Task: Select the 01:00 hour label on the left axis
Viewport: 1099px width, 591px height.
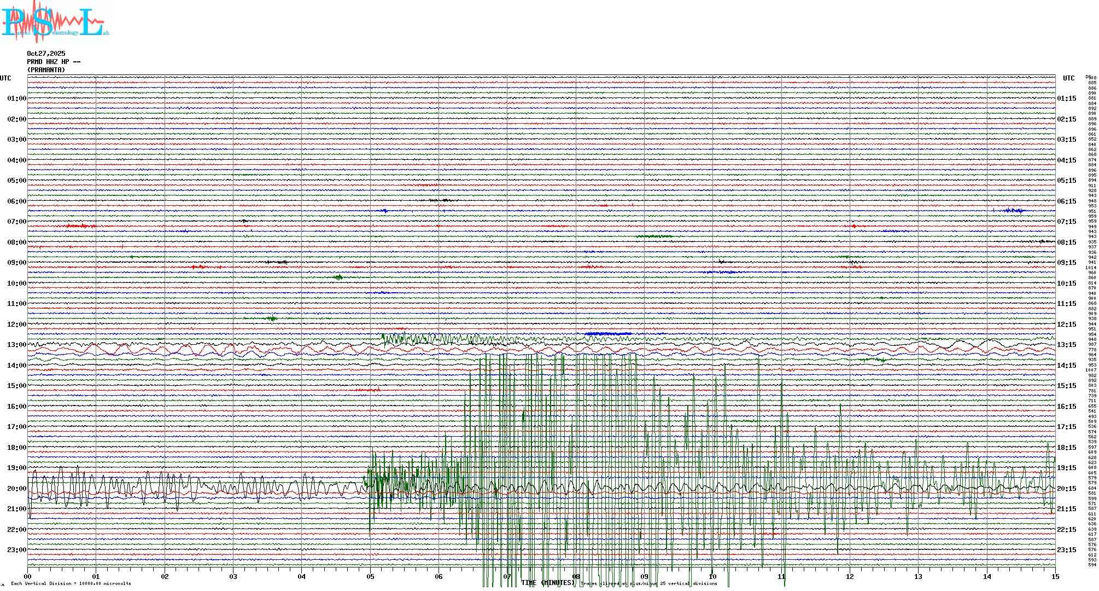Action: click(x=16, y=99)
